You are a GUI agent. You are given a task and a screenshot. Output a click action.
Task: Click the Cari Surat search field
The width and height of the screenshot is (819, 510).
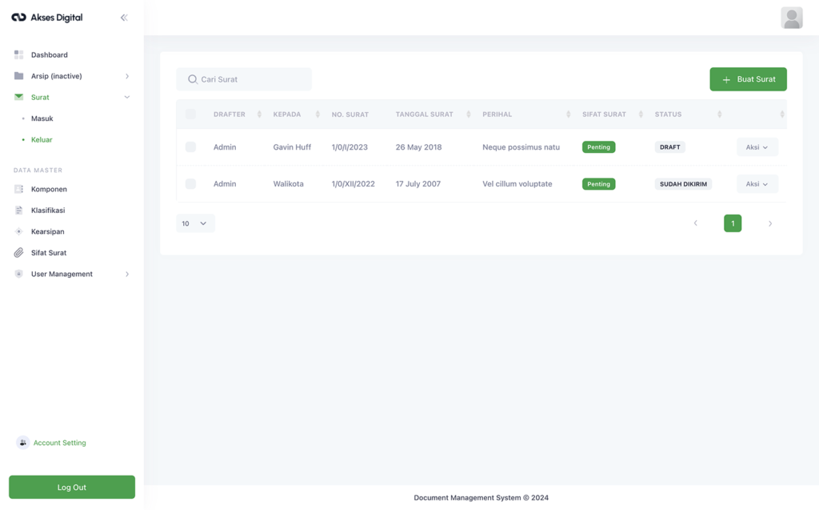pos(244,79)
